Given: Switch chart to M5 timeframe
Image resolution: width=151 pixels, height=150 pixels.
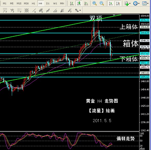Looking at the screenshot, I should [12, 4].
